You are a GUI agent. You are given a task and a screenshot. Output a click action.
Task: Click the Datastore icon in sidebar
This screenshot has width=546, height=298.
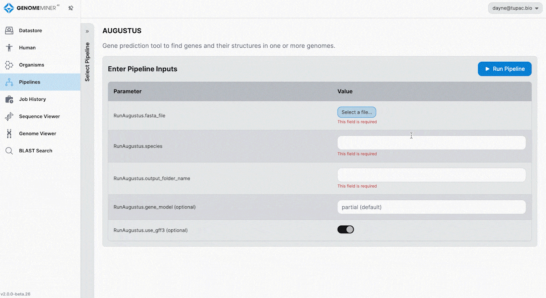(x=9, y=30)
